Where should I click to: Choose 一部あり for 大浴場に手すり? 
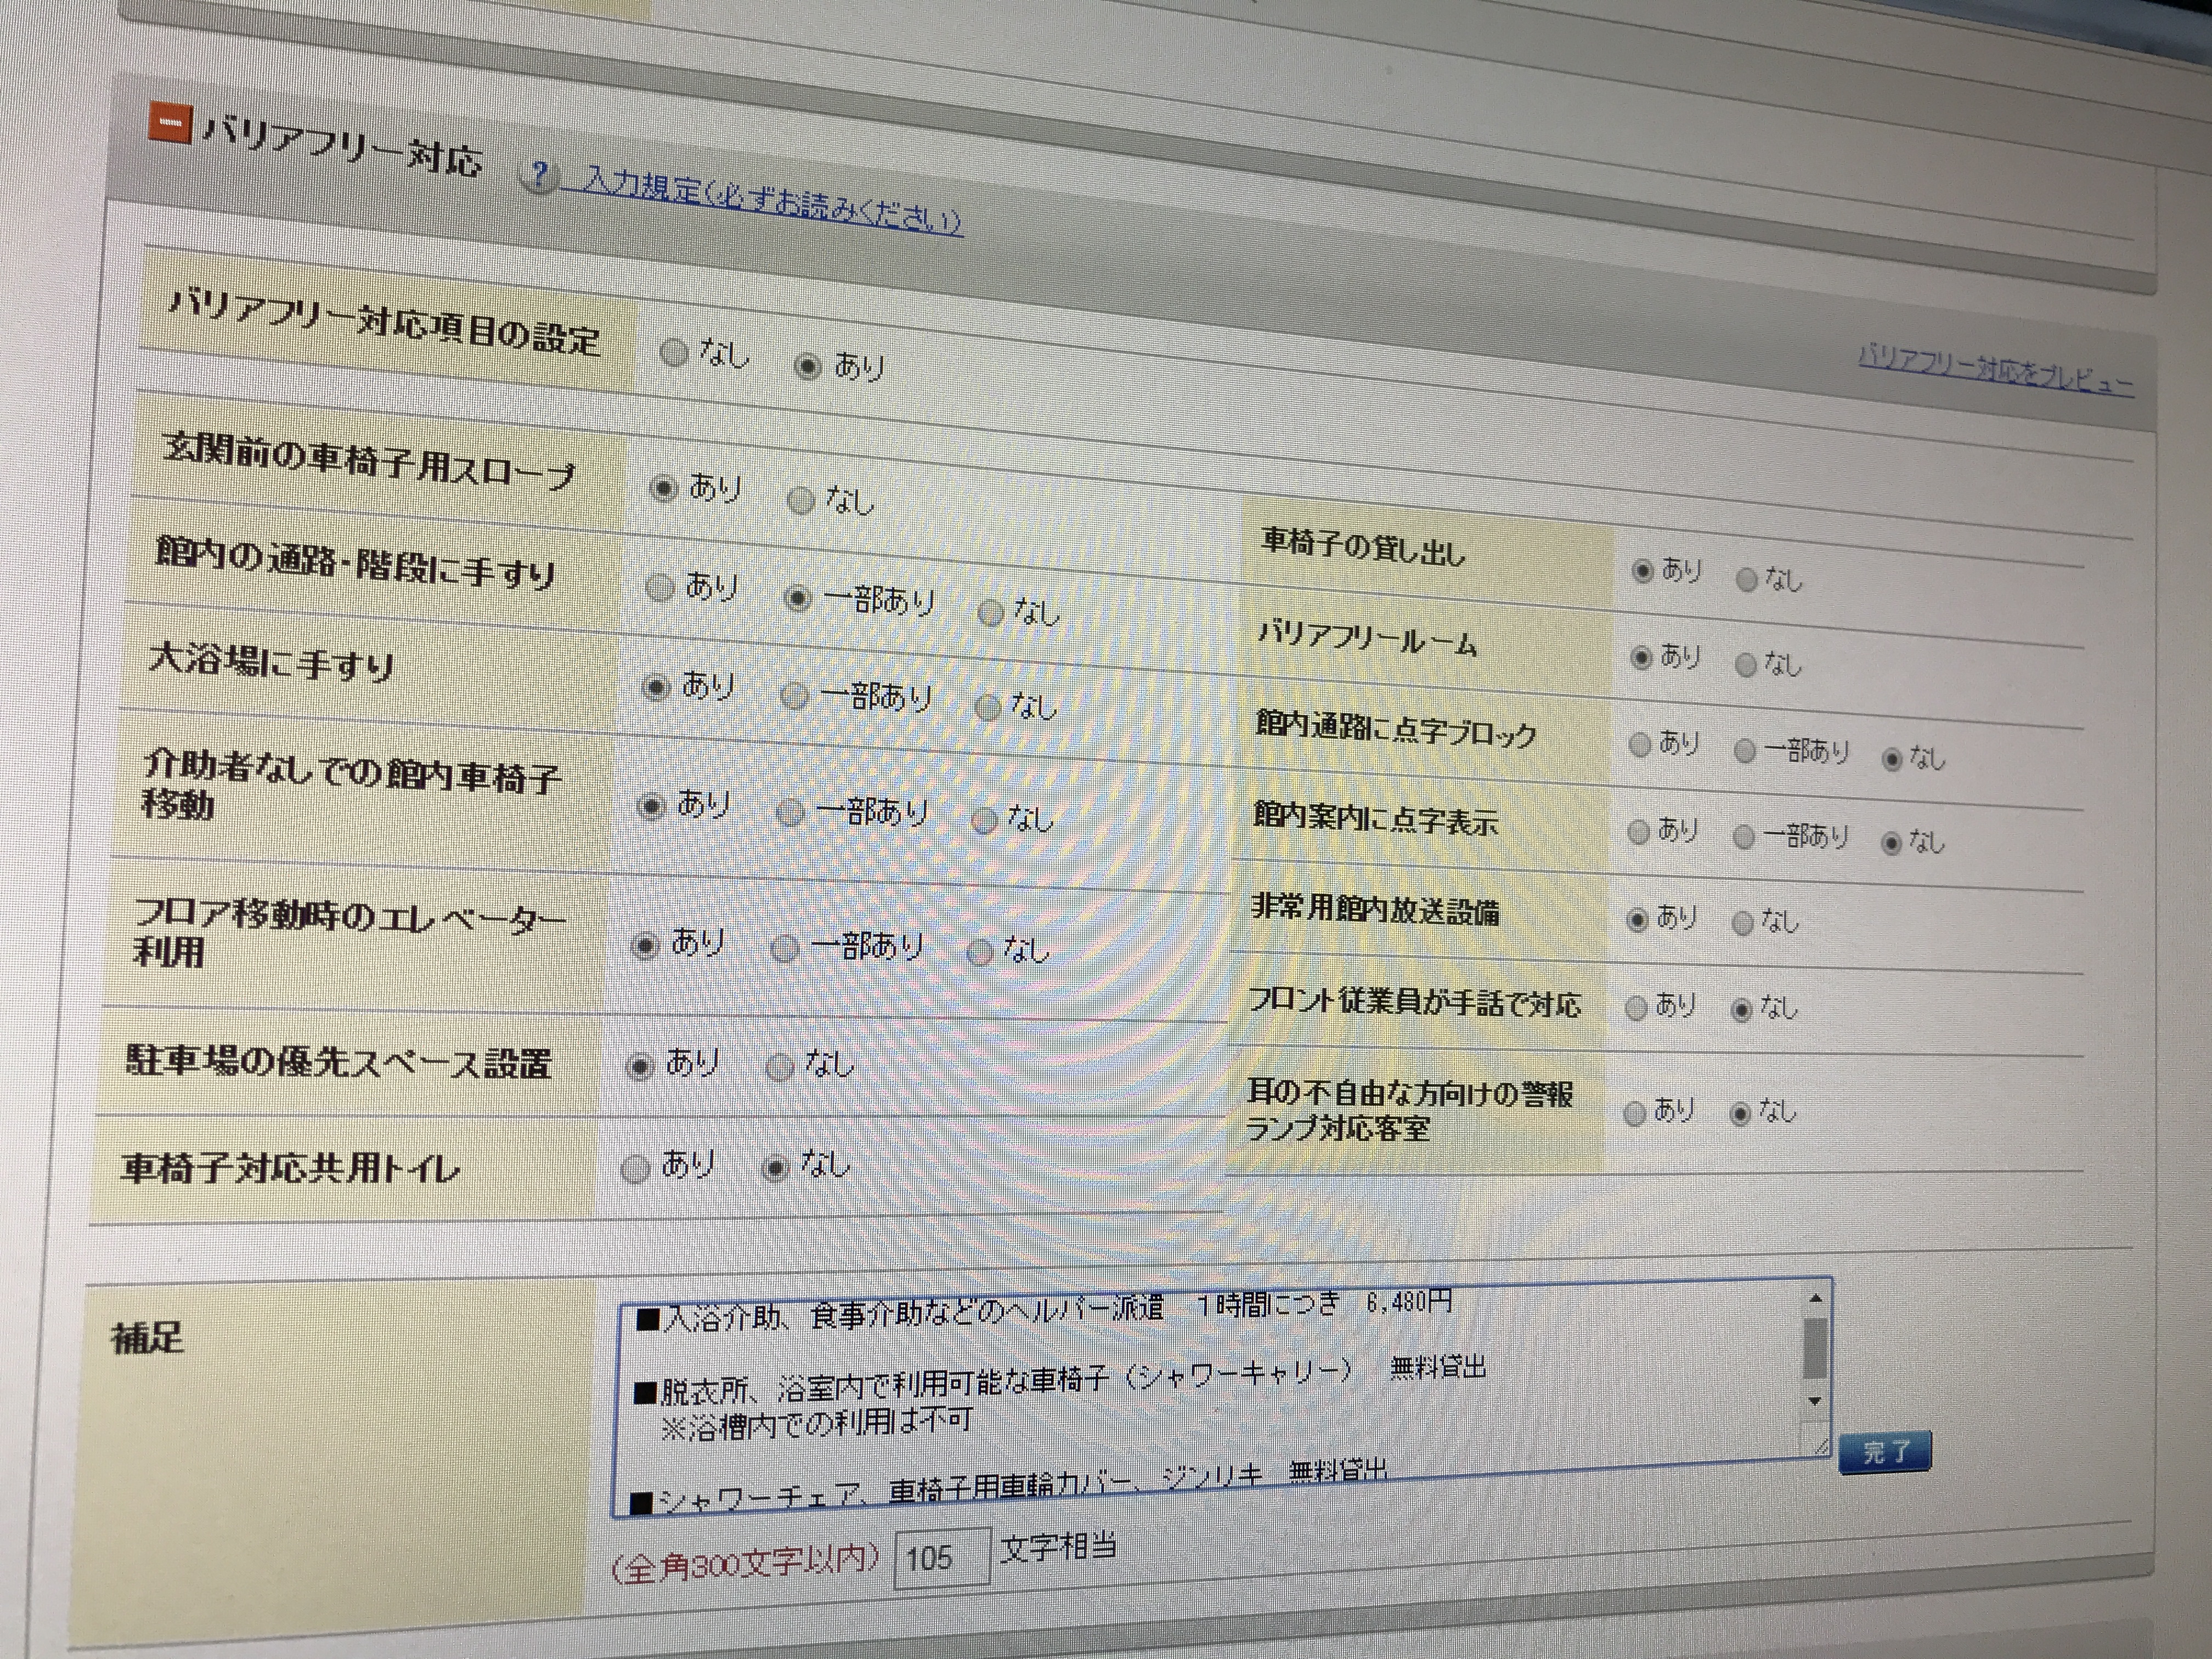click(x=795, y=696)
